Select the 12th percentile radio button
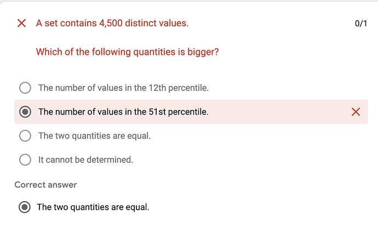 pyautogui.click(x=25, y=88)
